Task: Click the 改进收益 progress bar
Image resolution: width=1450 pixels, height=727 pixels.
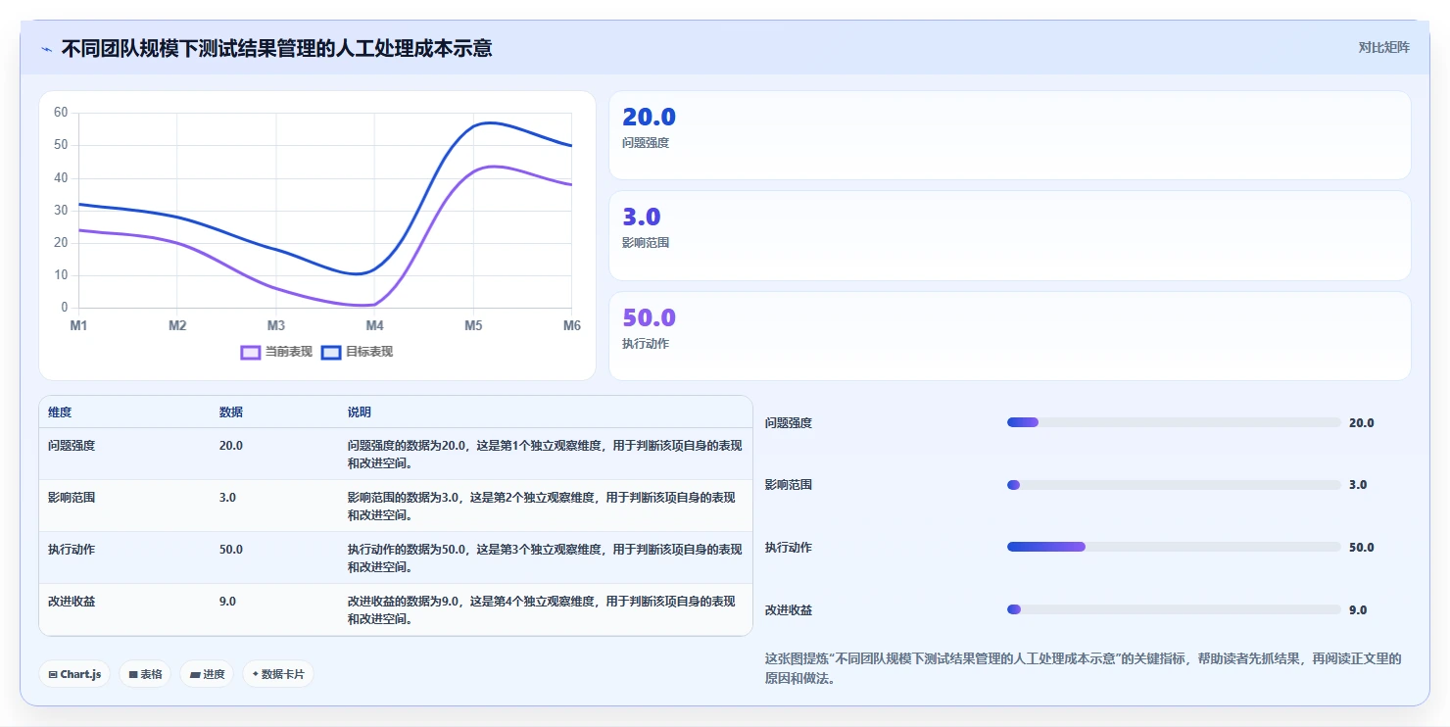Action: tap(1174, 609)
